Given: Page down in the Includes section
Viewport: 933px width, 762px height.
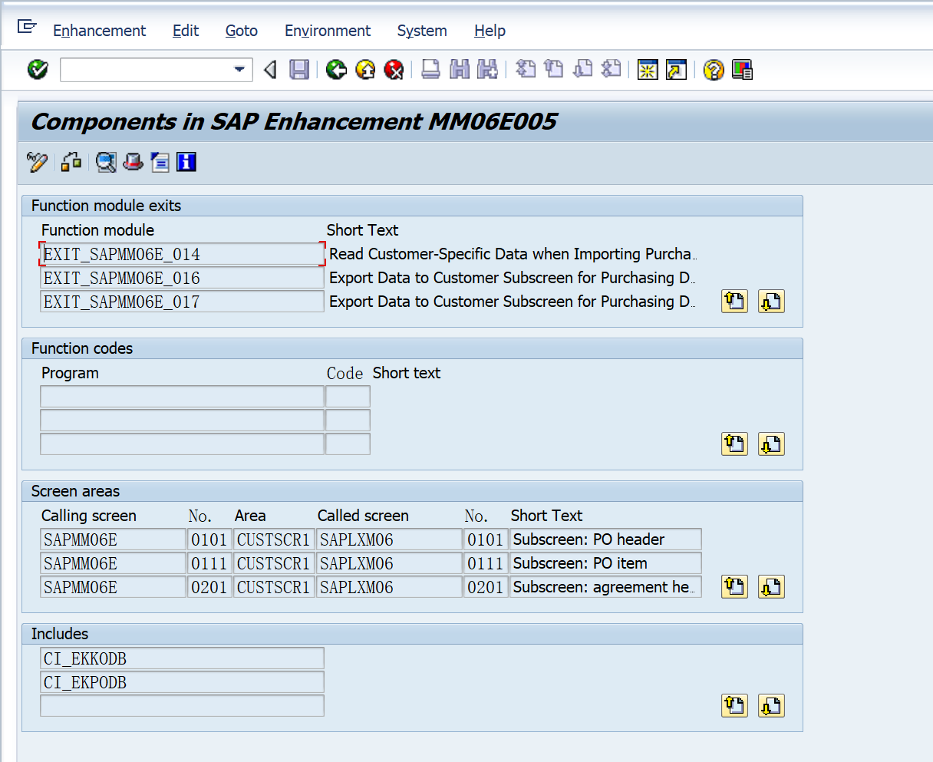Looking at the screenshot, I should (771, 706).
